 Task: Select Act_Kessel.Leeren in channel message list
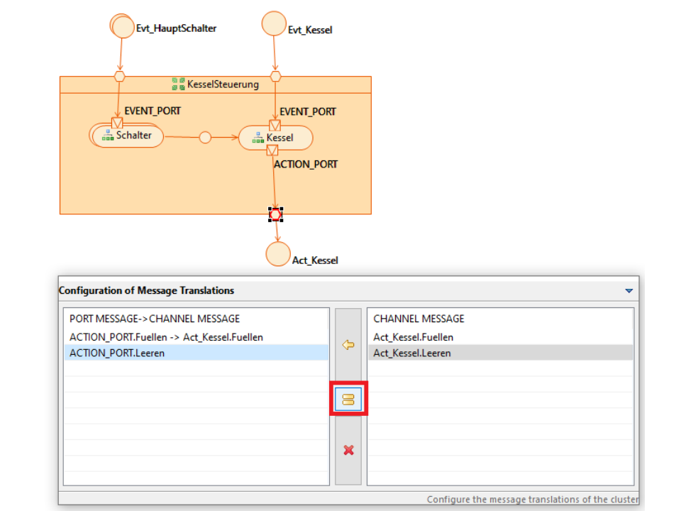[x=412, y=353]
